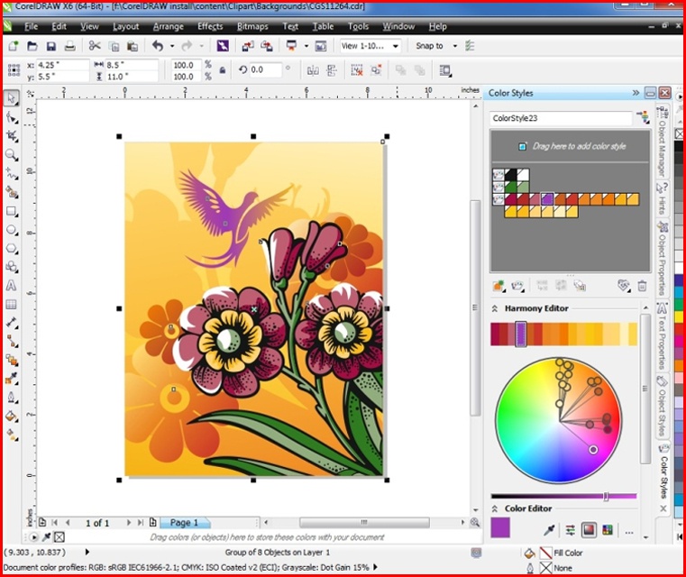Select the Zoom magnifier tool
686x577 pixels.
[12, 155]
